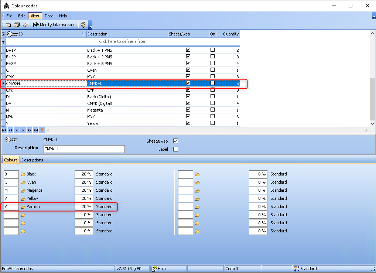
Task: Open the File menu
Action: [x=9, y=16]
